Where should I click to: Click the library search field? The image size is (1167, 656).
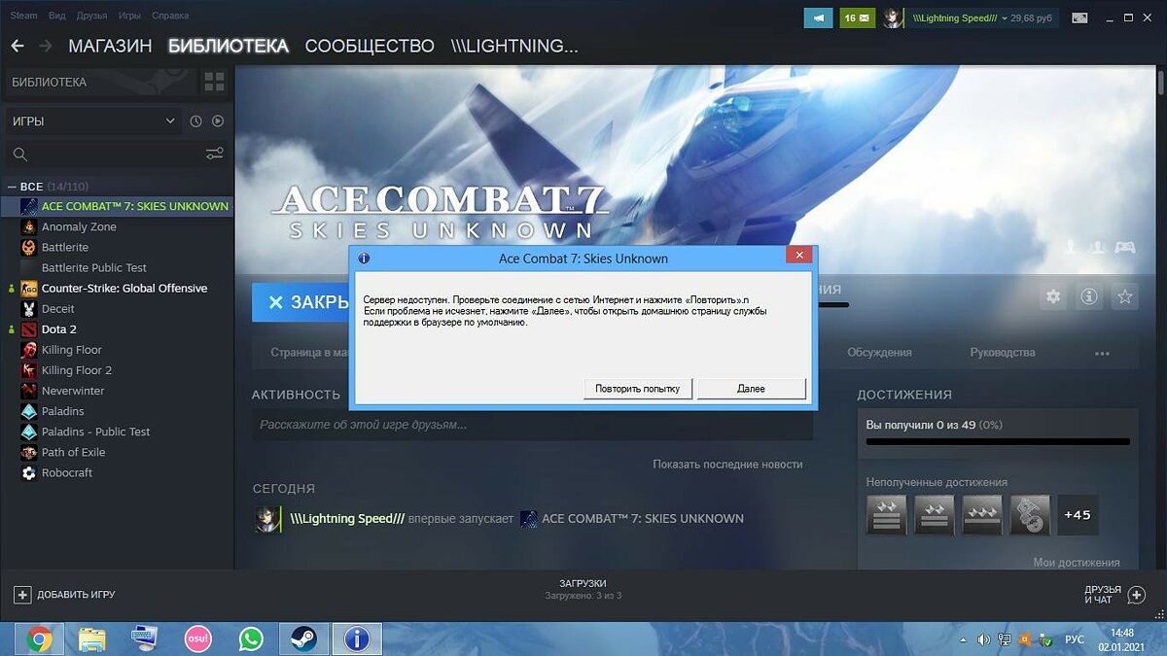pyautogui.click(x=107, y=154)
